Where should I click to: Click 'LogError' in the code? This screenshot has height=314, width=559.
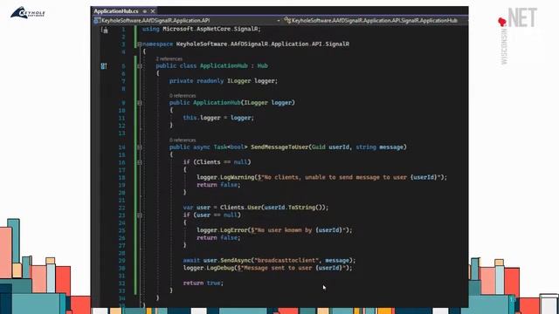[x=234, y=230]
